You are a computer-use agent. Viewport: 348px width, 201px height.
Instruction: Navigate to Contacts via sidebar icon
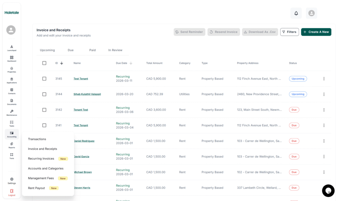pos(12,91)
